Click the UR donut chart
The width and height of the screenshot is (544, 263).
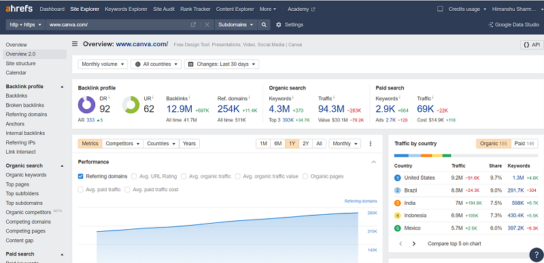point(131,105)
